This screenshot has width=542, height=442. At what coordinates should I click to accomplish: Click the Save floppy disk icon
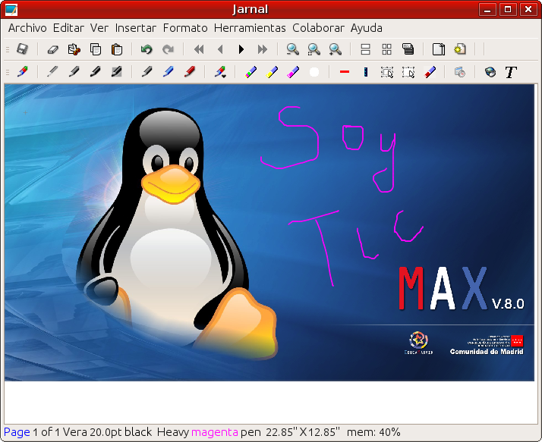(22, 49)
